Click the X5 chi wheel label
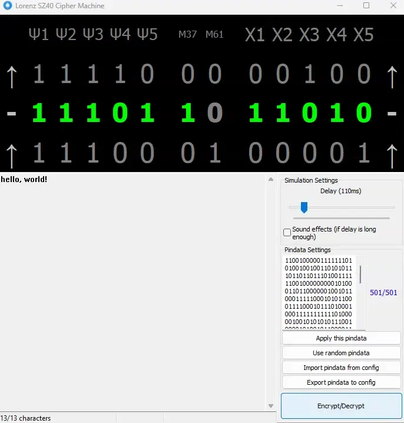The width and height of the screenshot is (404, 423). 363,35
